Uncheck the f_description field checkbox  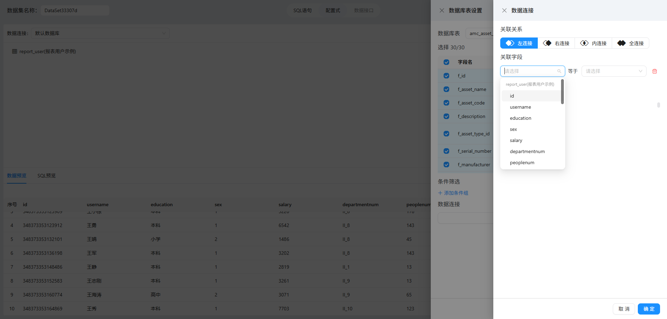click(x=446, y=116)
